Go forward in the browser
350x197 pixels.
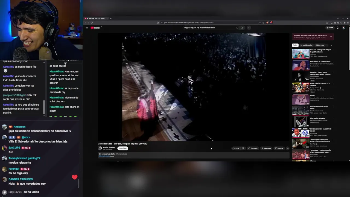[x=88, y=22]
